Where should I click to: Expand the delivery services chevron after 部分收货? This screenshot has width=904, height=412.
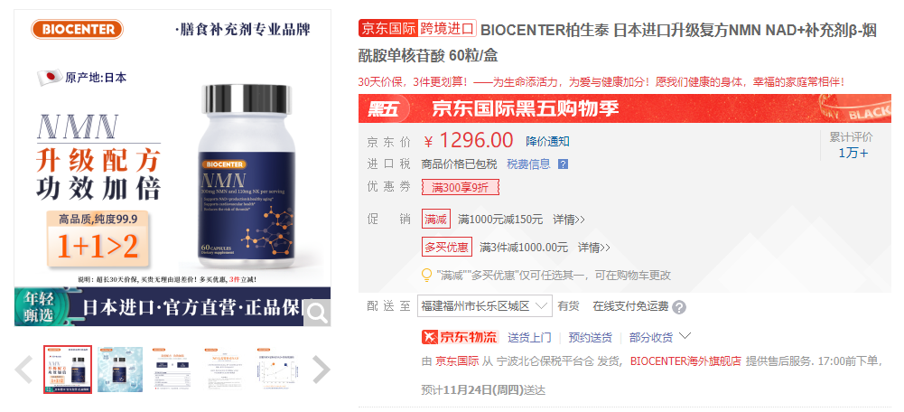685,336
